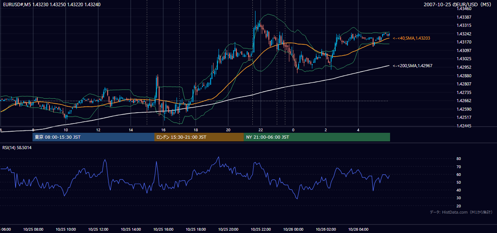Click hour mark 12 below the price chart
The height and width of the screenshot is (233, 497).
coord(98,130)
